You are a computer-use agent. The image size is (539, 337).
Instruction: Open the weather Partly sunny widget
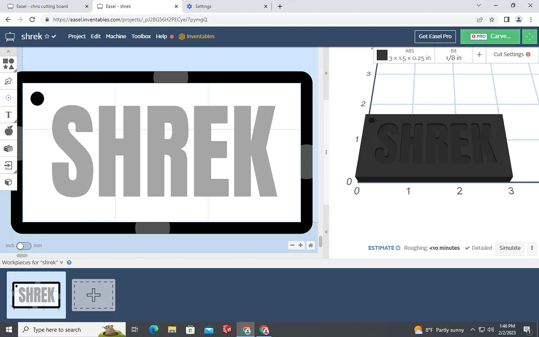(x=439, y=330)
